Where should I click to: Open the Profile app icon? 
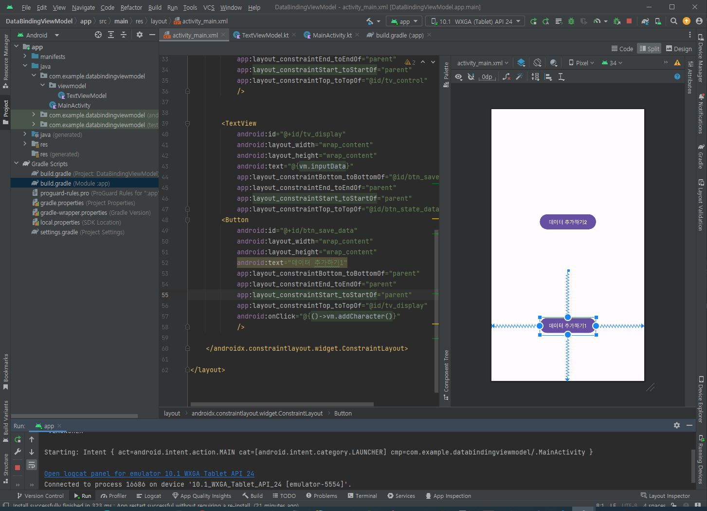click(597, 21)
